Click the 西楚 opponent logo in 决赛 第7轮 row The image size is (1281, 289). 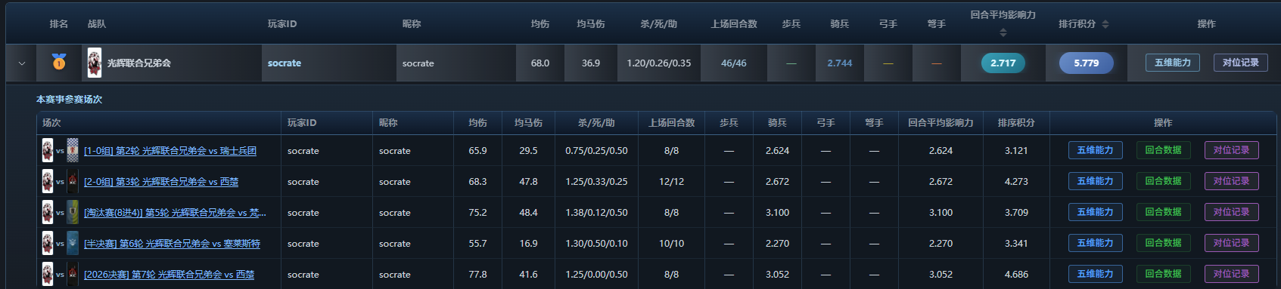pyautogui.click(x=73, y=274)
